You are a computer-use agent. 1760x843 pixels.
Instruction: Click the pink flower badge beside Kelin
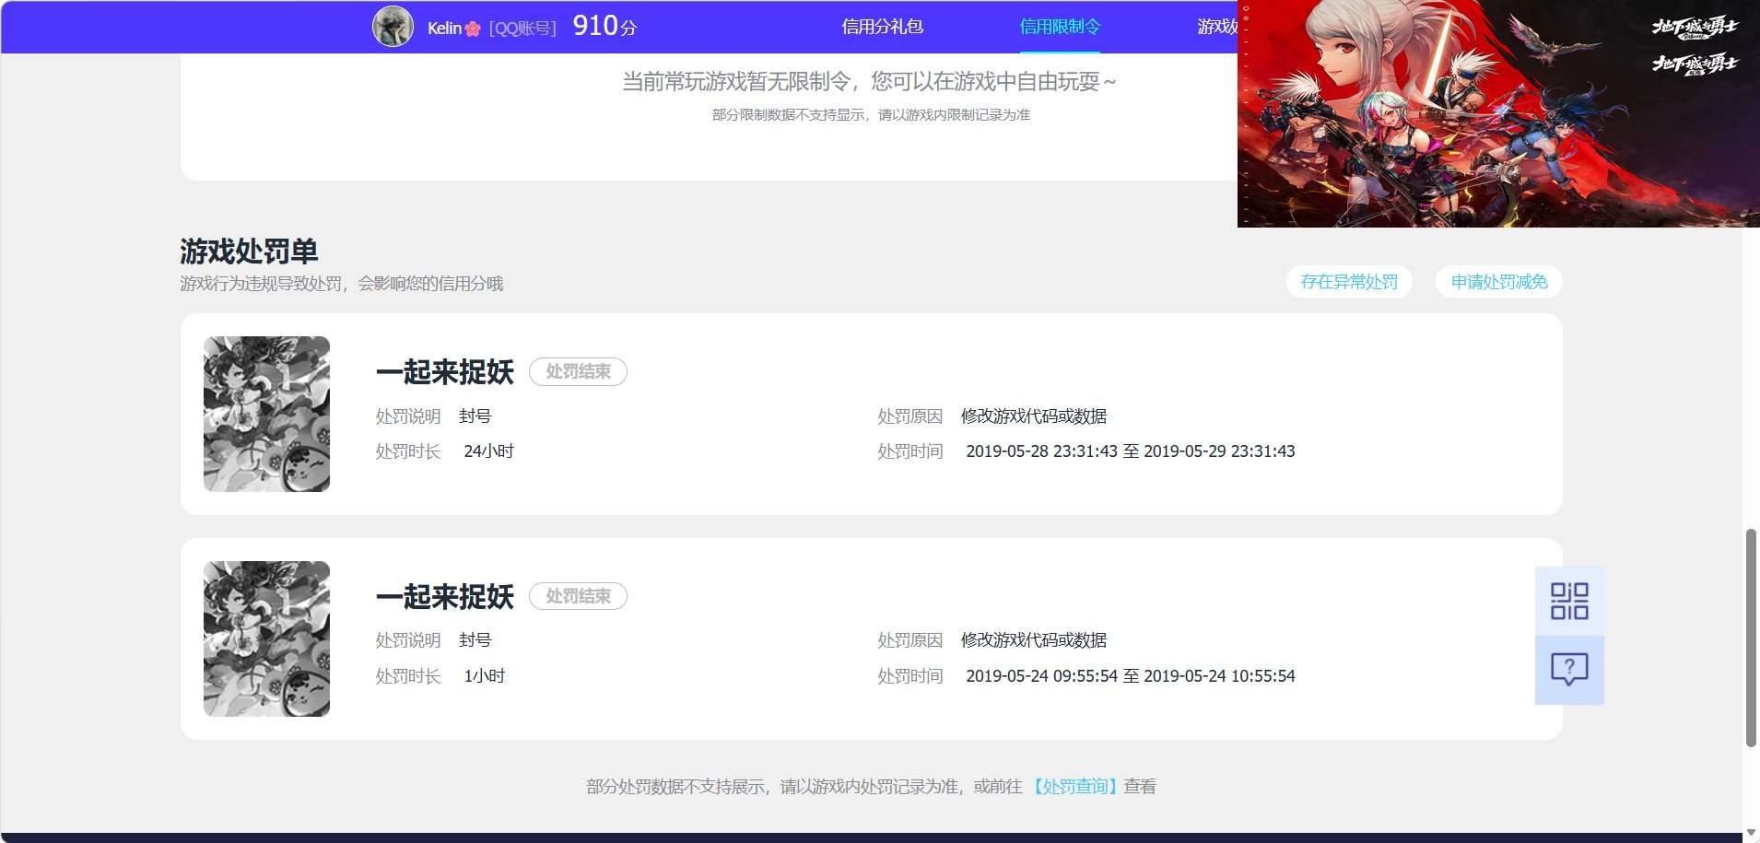473,29
